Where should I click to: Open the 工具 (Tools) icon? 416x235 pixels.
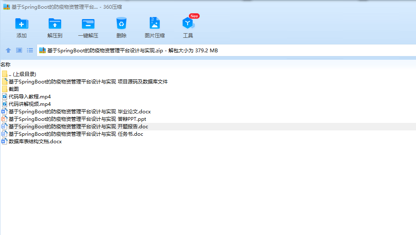point(188,23)
